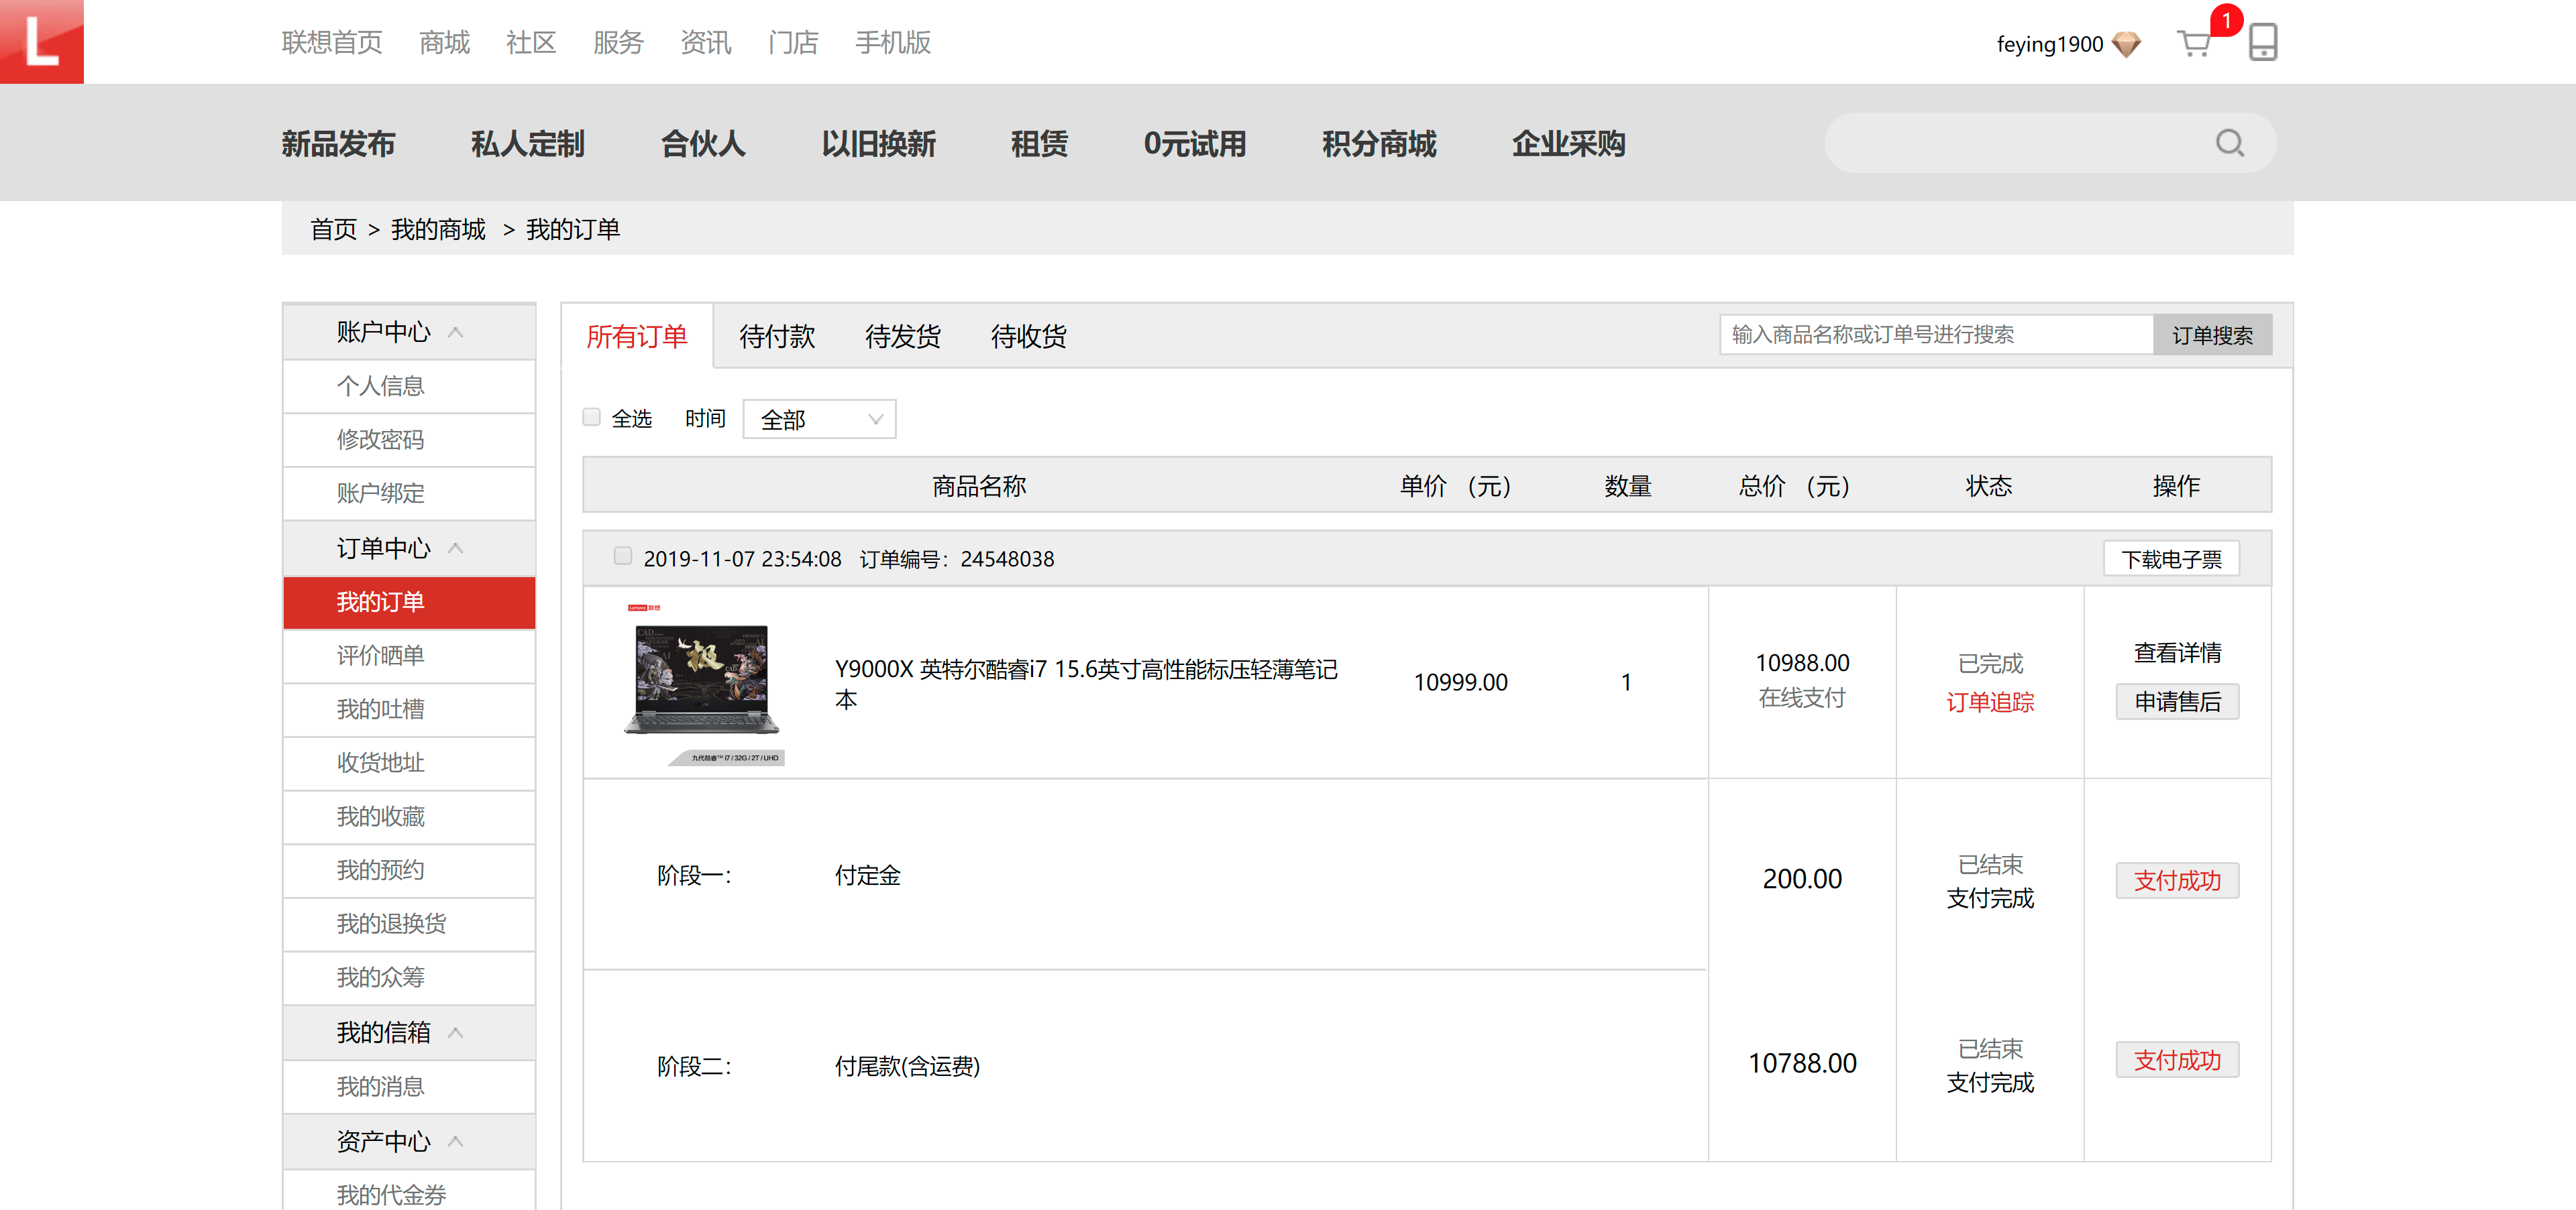Click 查看详情 for the order
This screenshot has width=2576, height=1210.
2177,652
